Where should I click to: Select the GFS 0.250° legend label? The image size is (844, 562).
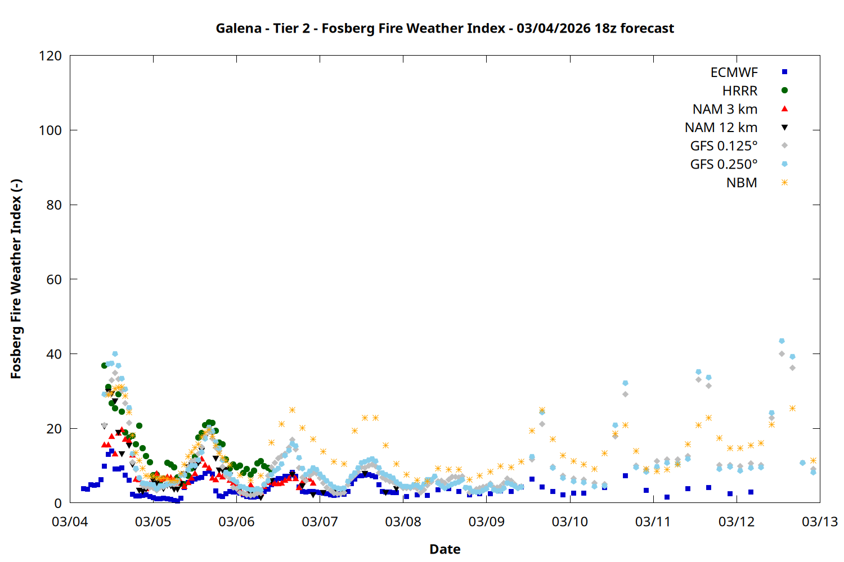coord(724,165)
